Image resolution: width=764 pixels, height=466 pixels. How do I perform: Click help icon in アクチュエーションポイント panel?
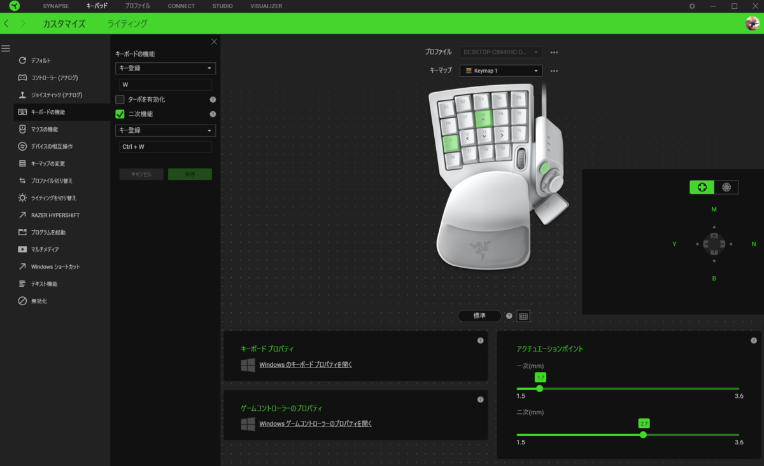click(x=754, y=341)
